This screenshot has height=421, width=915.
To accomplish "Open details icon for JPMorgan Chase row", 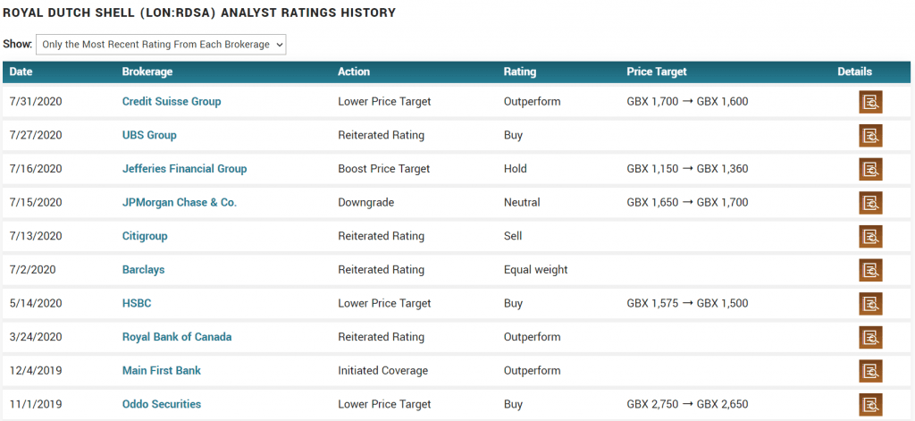I will (x=870, y=203).
